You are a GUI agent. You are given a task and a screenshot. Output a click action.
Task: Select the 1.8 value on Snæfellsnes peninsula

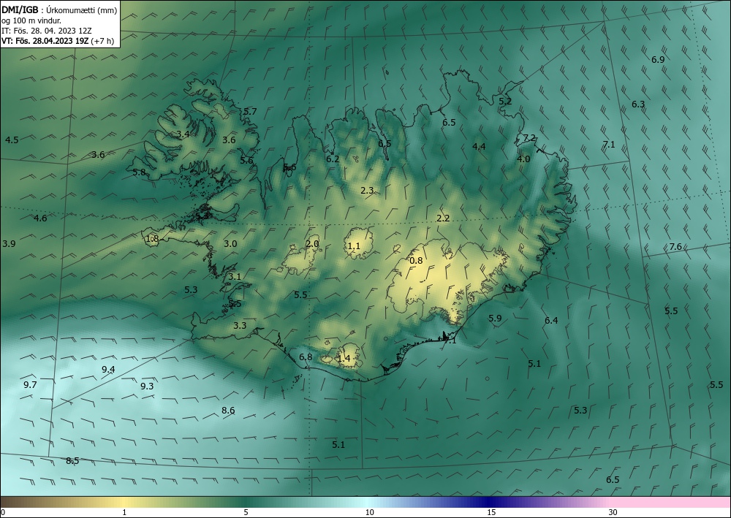coord(153,239)
